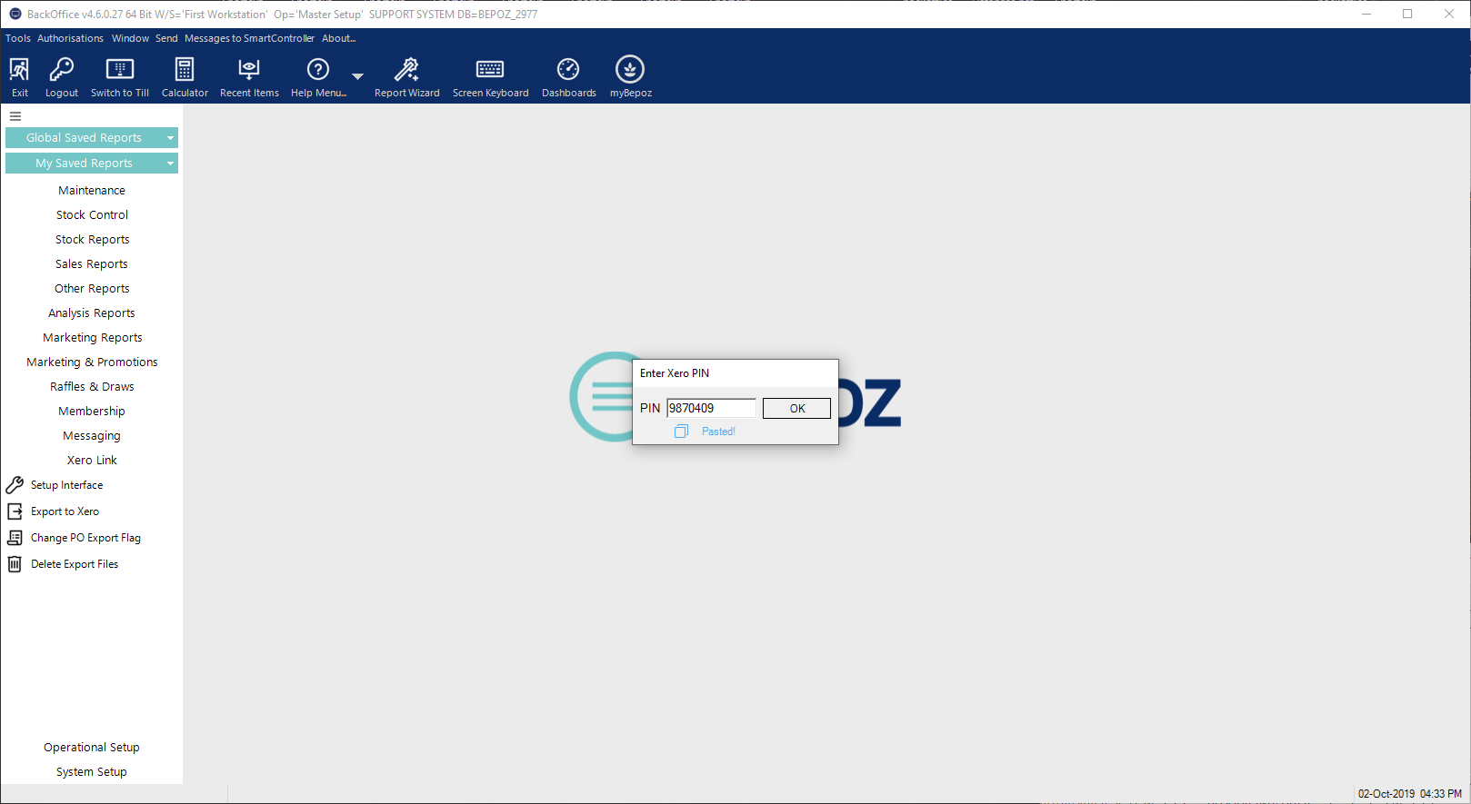Open the Membership section
This screenshot has height=804, width=1471.
pyautogui.click(x=92, y=412)
